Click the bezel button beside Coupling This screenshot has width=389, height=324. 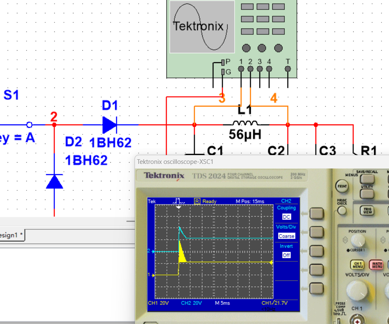click(x=317, y=213)
